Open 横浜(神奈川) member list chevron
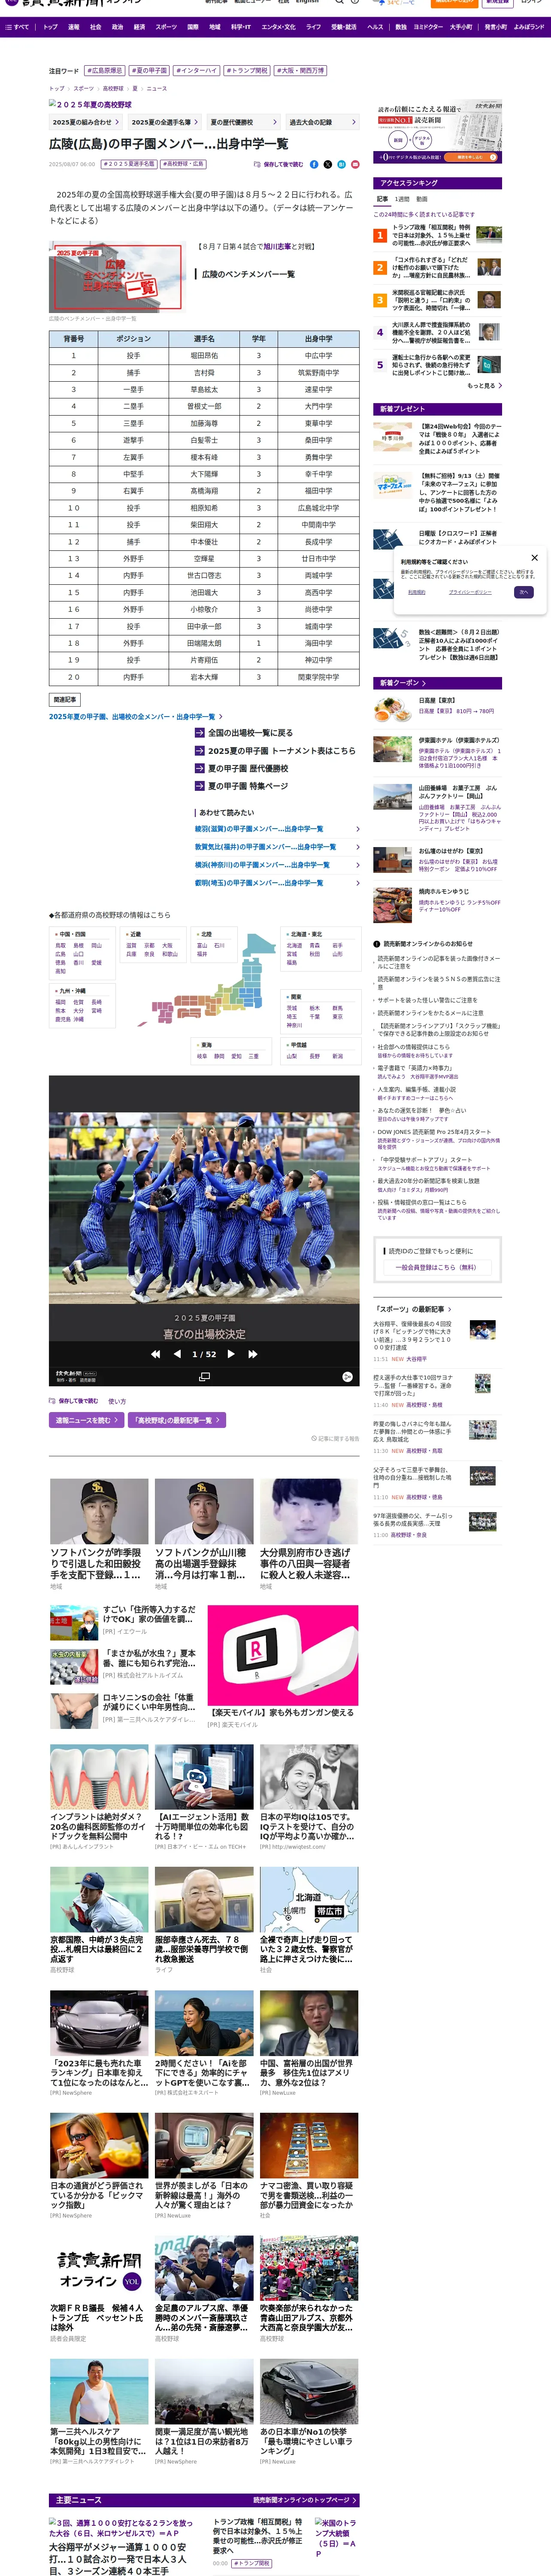 click(358, 865)
